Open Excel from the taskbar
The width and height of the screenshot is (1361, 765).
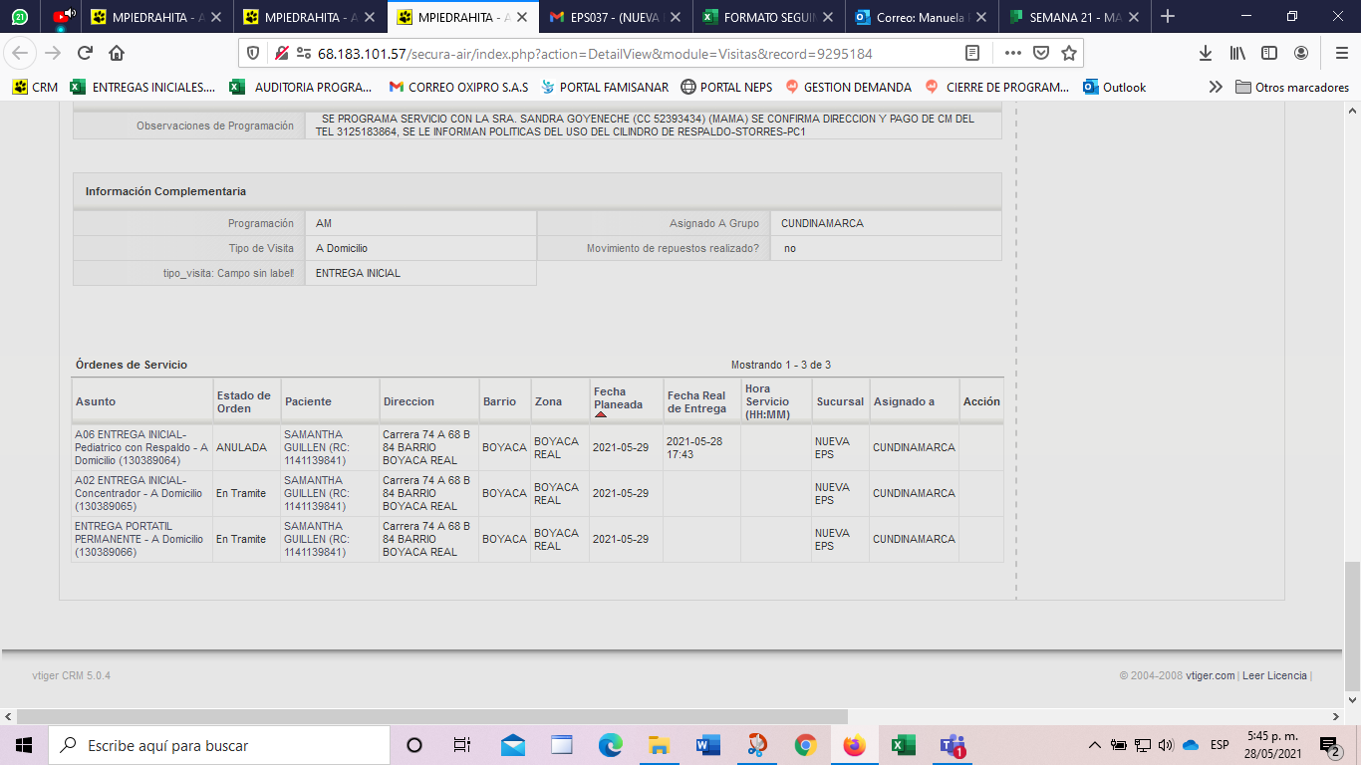click(903, 745)
